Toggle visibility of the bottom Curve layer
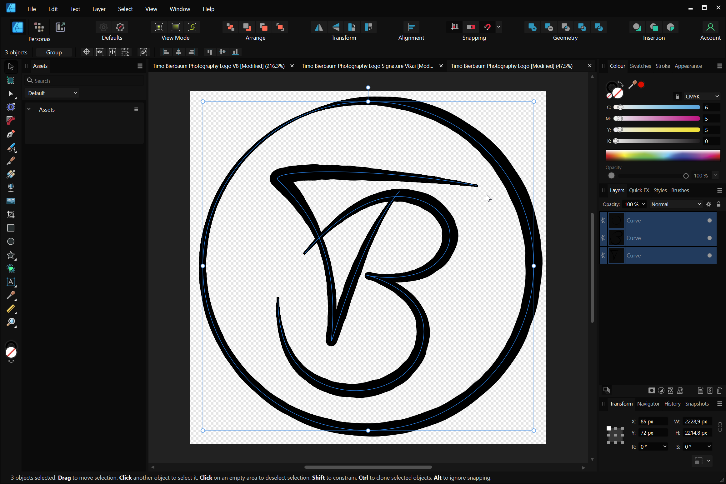This screenshot has width=726, height=484. point(709,256)
